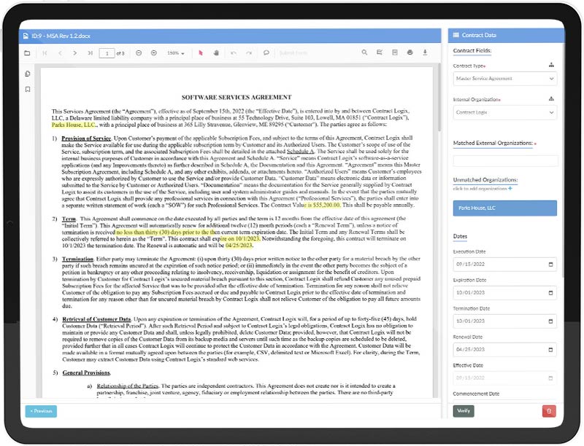Click the edit annotation icon in toolbar
584x446 pixels.
click(x=380, y=52)
